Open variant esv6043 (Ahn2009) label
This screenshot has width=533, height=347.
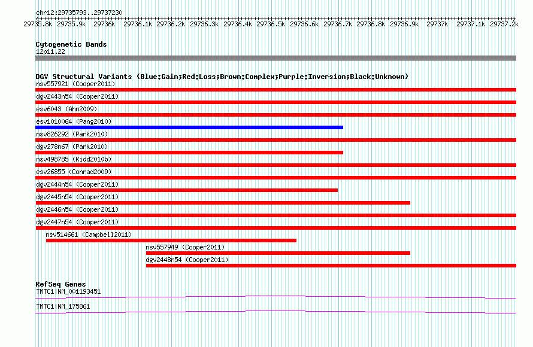pyautogui.click(x=66, y=109)
